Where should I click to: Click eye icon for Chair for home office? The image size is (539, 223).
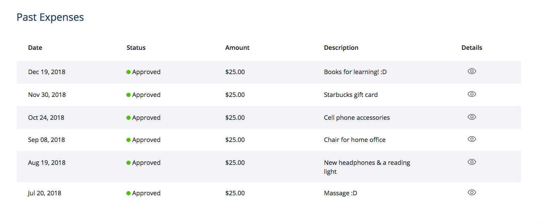tap(472, 139)
